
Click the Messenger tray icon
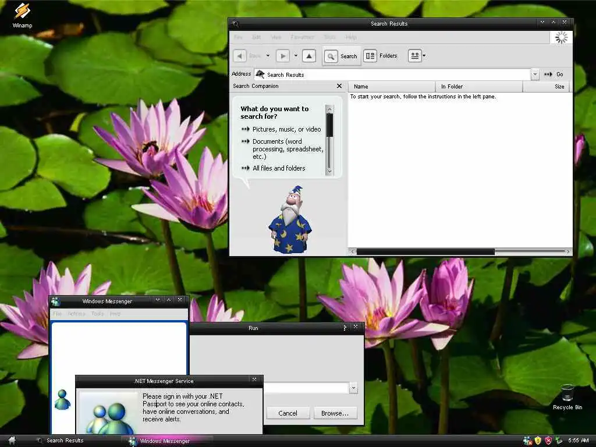tap(527, 441)
